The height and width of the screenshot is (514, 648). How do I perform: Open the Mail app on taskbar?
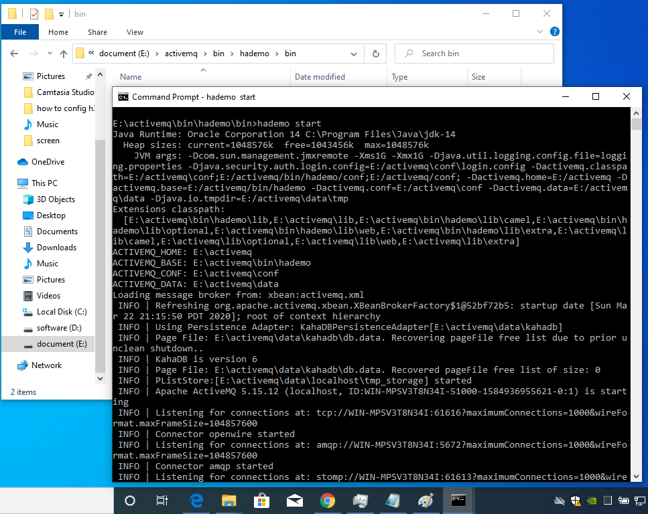(295, 501)
